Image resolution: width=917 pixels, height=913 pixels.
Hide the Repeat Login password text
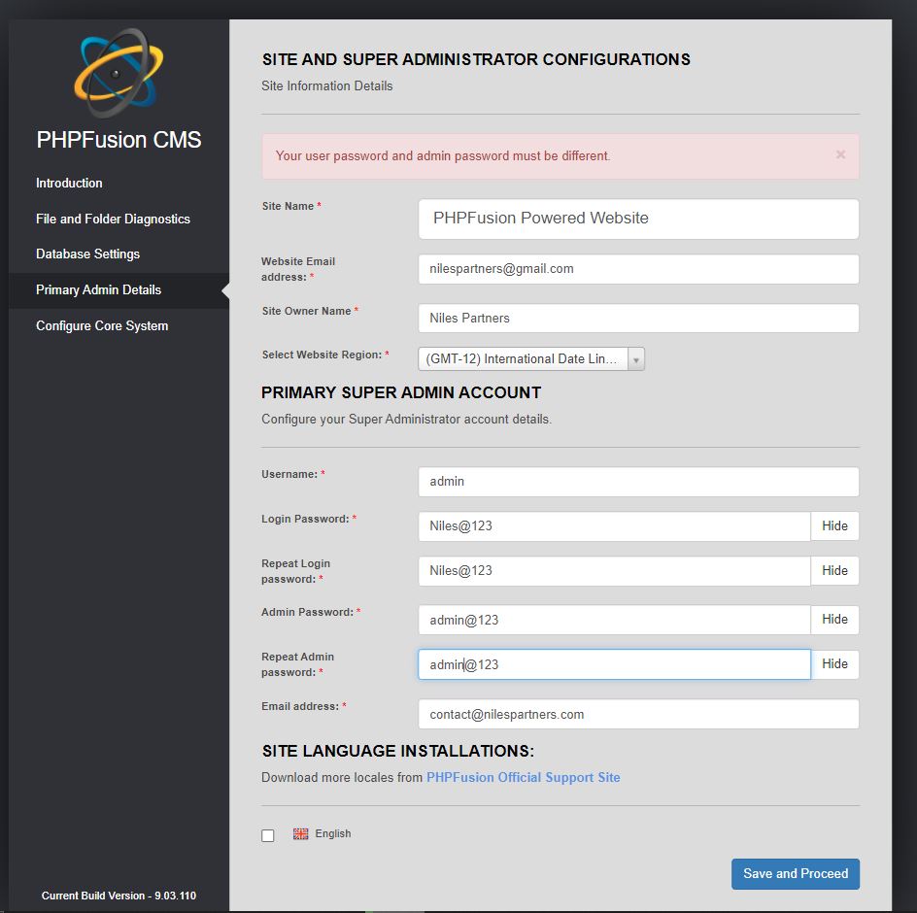tap(834, 571)
